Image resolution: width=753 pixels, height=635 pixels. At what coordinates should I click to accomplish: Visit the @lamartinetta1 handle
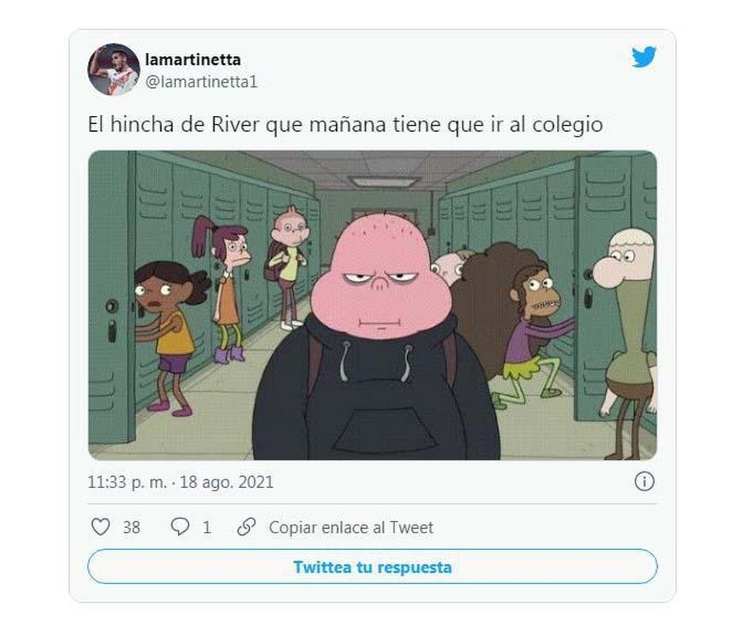click(x=202, y=82)
